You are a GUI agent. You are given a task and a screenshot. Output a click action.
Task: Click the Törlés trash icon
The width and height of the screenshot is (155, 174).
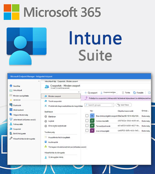[123, 93]
